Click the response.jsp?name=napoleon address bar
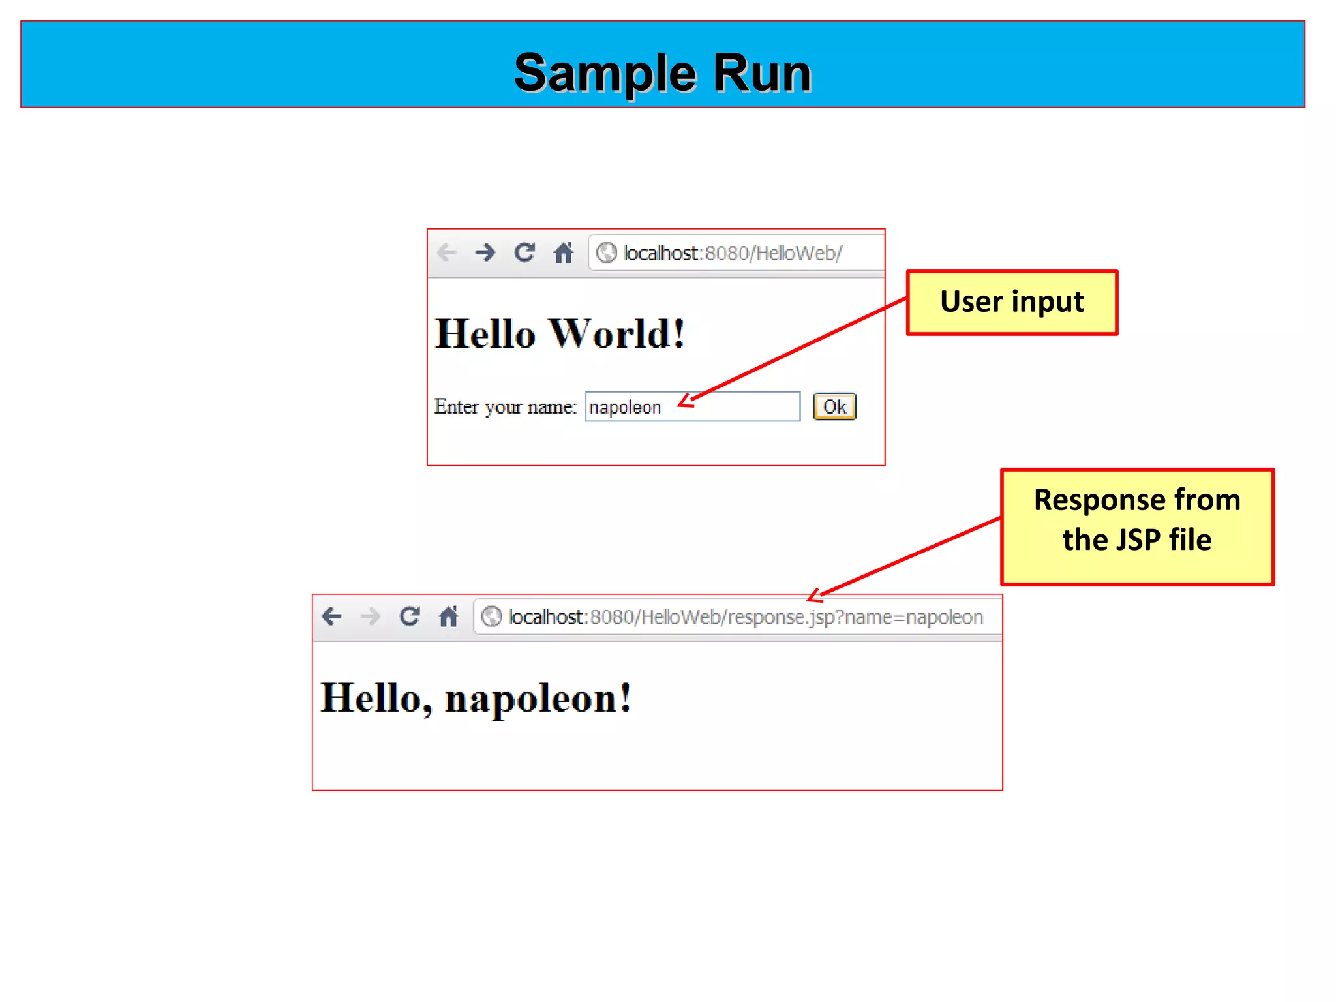The image size is (1336, 1002). pyautogui.click(x=738, y=616)
